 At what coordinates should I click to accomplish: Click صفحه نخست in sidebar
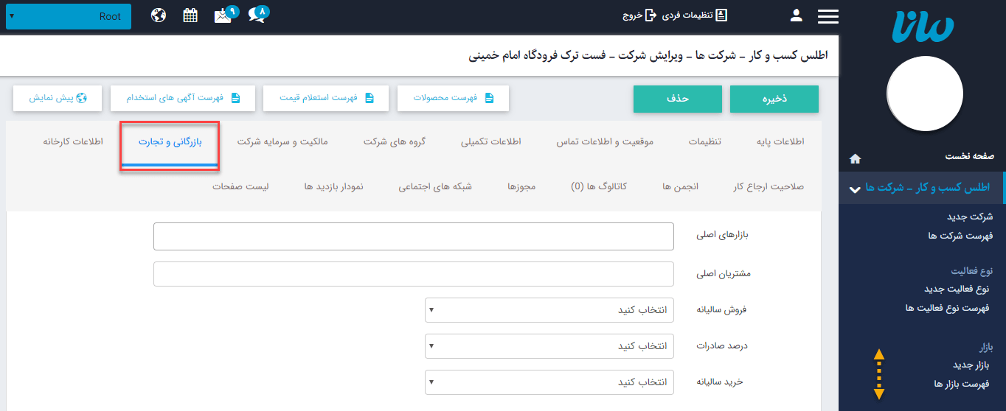click(x=970, y=157)
